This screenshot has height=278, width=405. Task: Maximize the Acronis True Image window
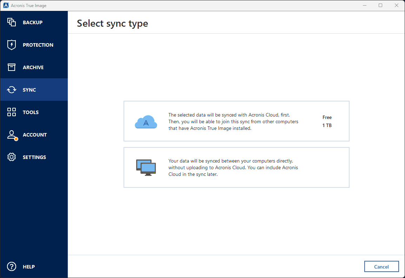coord(380,5)
